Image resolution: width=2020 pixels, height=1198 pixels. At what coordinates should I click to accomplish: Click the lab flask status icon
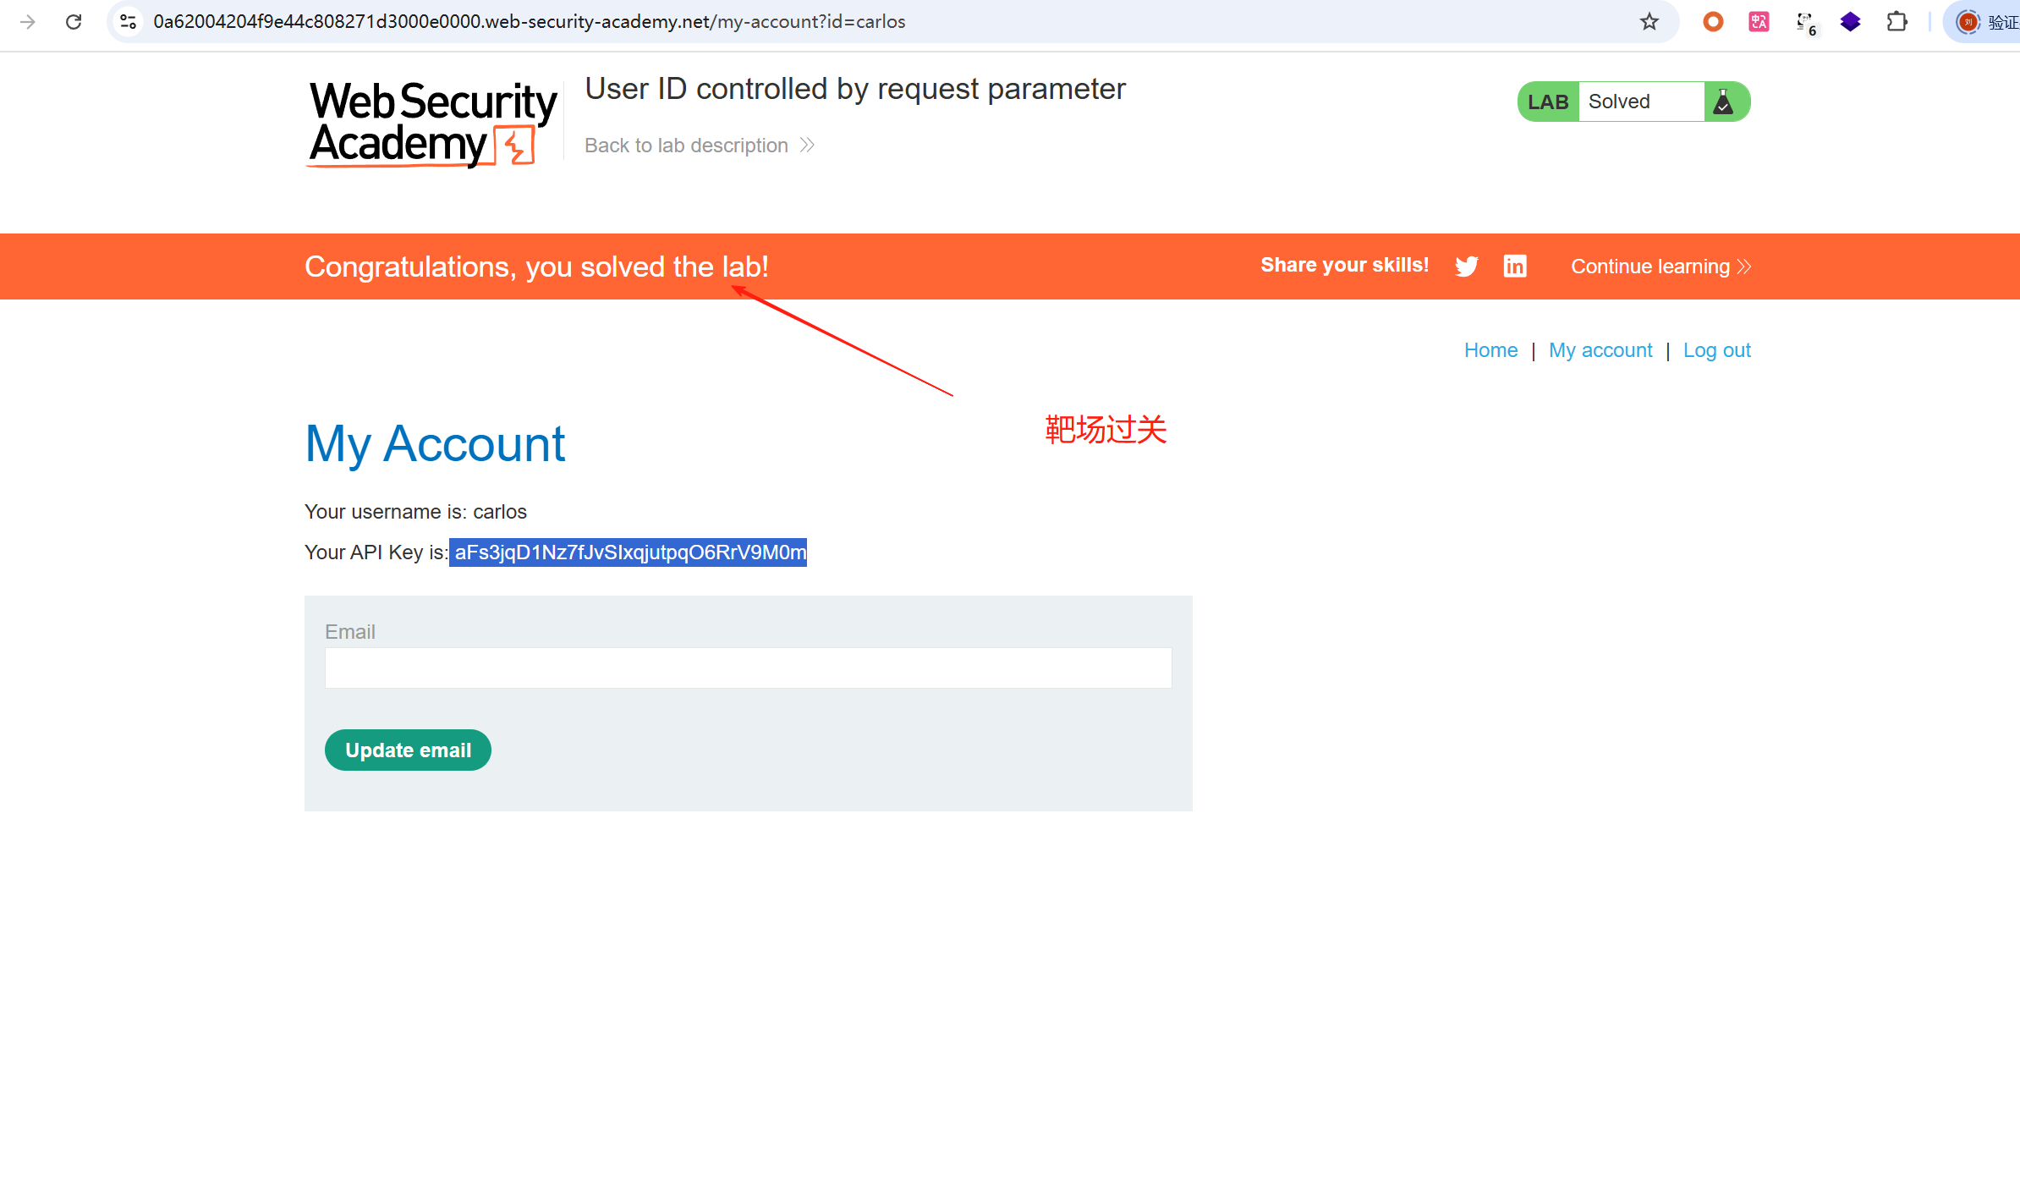pyautogui.click(x=1723, y=102)
